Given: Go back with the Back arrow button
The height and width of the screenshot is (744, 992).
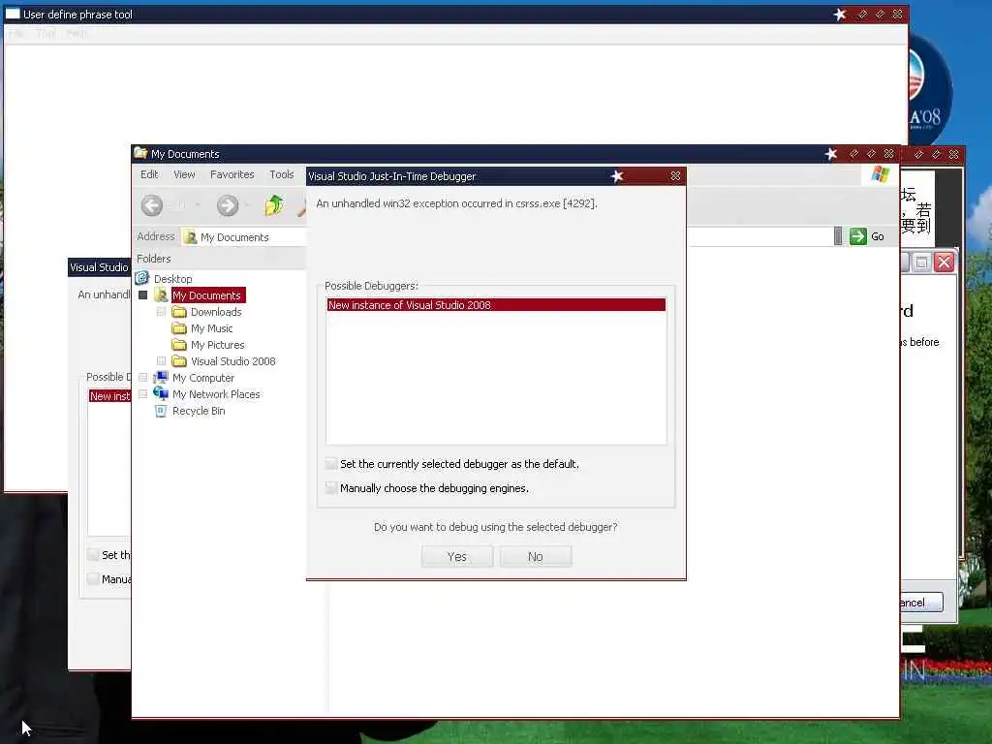Looking at the screenshot, I should 152,205.
